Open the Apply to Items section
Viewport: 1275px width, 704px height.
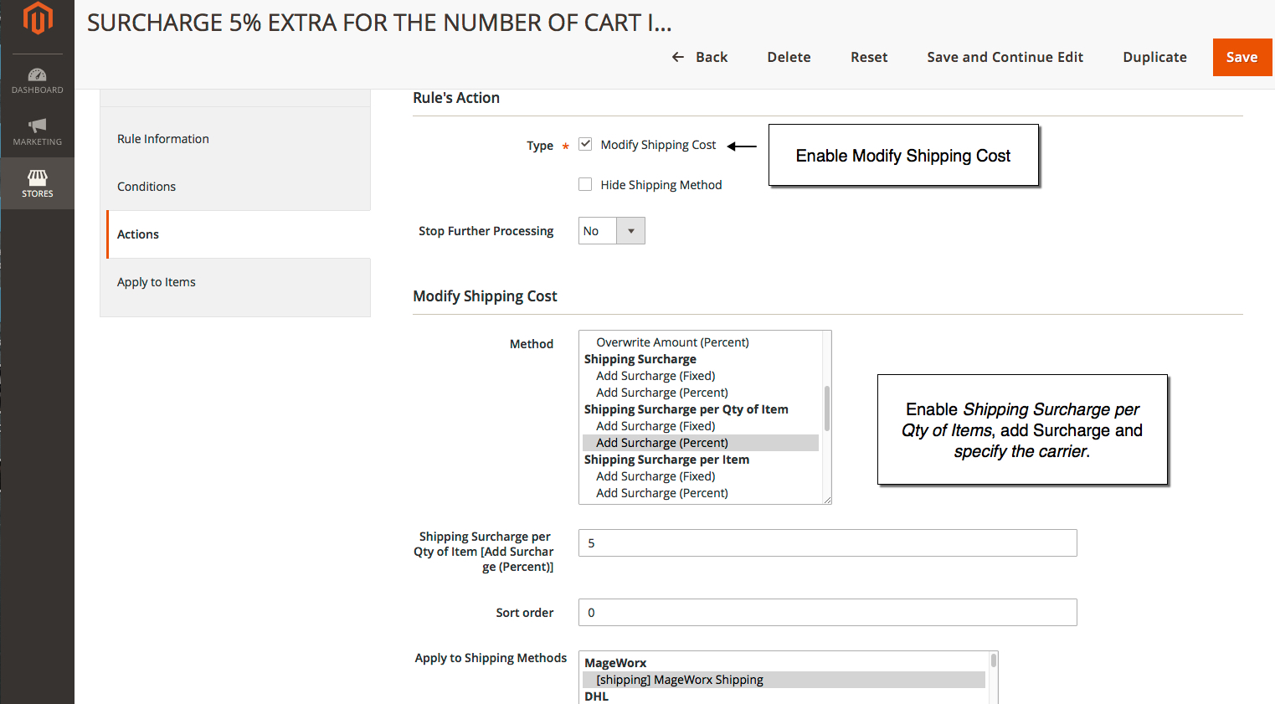click(x=157, y=282)
